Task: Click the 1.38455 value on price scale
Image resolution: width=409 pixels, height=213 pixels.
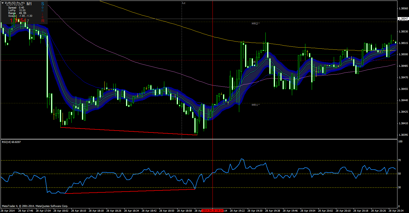Action: [x=403, y=89]
